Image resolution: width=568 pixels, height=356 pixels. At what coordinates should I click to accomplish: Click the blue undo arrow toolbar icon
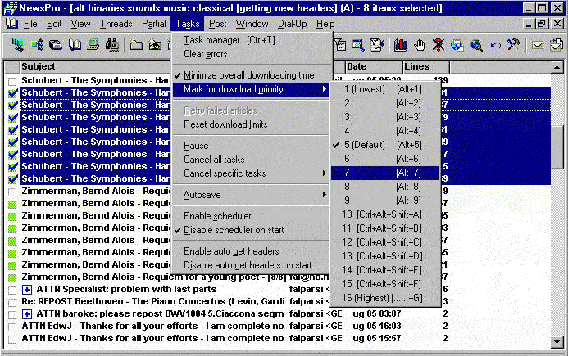point(495,45)
